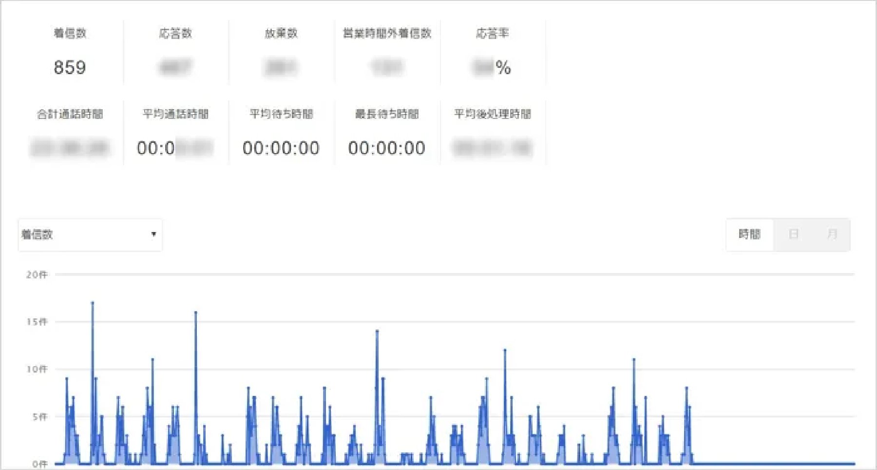This screenshot has height=470, width=877.
Task: Click the 最長待ち時間 stat label
Action: 387,114
